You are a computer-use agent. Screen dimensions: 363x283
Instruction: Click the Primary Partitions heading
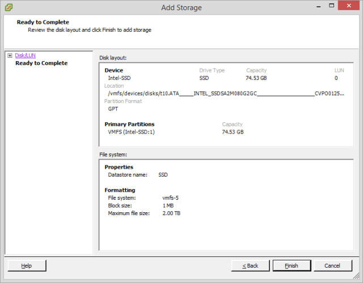pos(129,125)
